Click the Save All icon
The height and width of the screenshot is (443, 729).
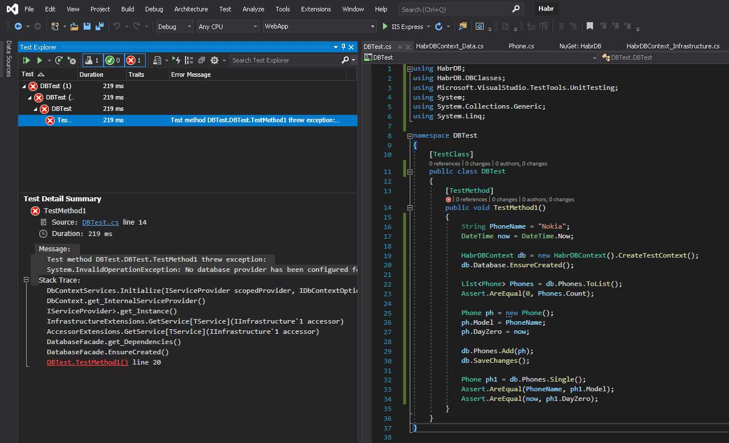[x=100, y=26]
